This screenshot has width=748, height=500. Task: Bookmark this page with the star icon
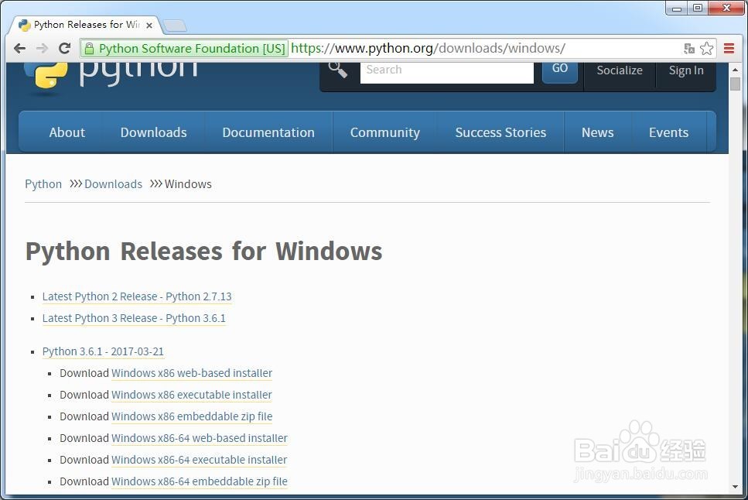click(x=706, y=48)
